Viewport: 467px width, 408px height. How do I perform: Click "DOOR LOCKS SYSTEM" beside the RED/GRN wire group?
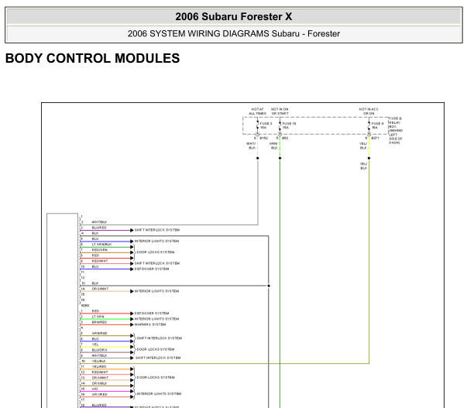click(x=156, y=252)
